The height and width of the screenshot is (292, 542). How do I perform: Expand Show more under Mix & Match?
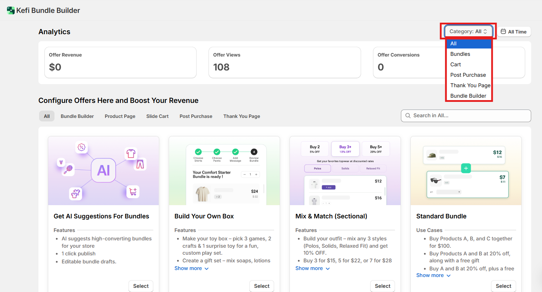[x=309, y=268]
